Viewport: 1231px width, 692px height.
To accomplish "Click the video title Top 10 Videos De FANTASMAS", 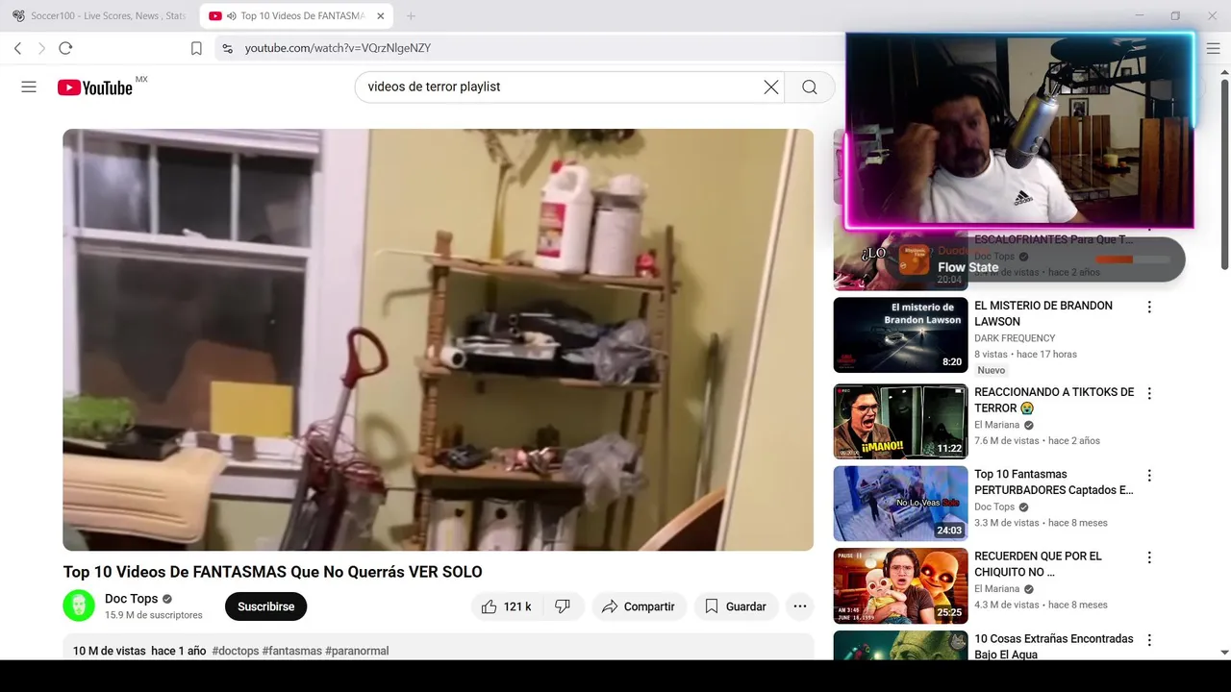I will pyautogui.click(x=273, y=572).
